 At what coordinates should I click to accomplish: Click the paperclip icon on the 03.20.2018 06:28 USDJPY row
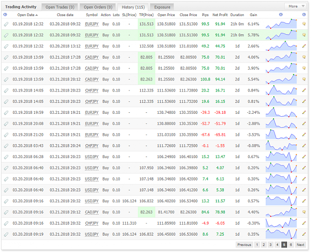(6, 157)
